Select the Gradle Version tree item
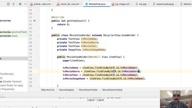The height and width of the screenshot is (108, 192). [11, 82]
